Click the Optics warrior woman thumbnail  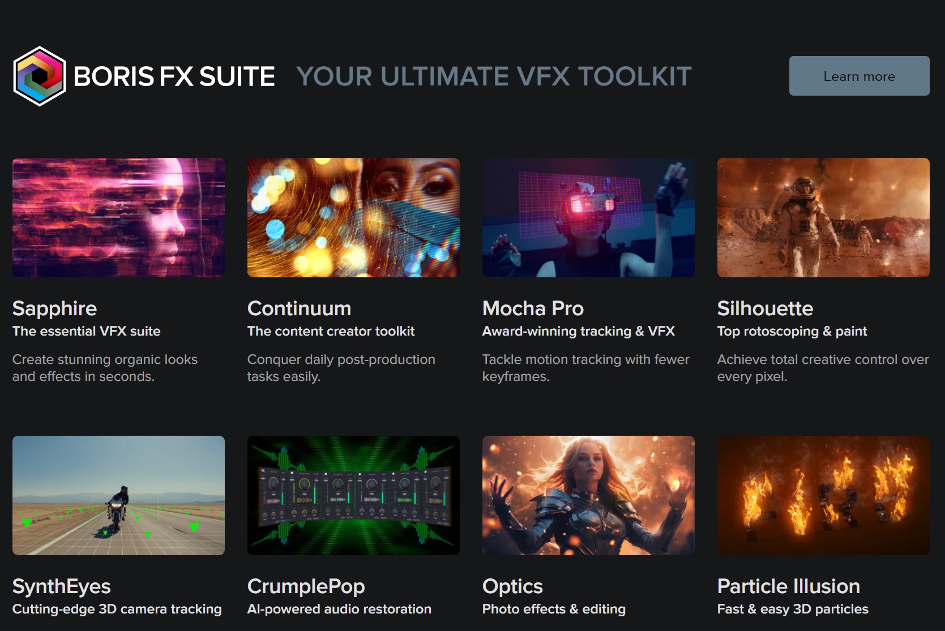pyautogui.click(x=588, y=495)
